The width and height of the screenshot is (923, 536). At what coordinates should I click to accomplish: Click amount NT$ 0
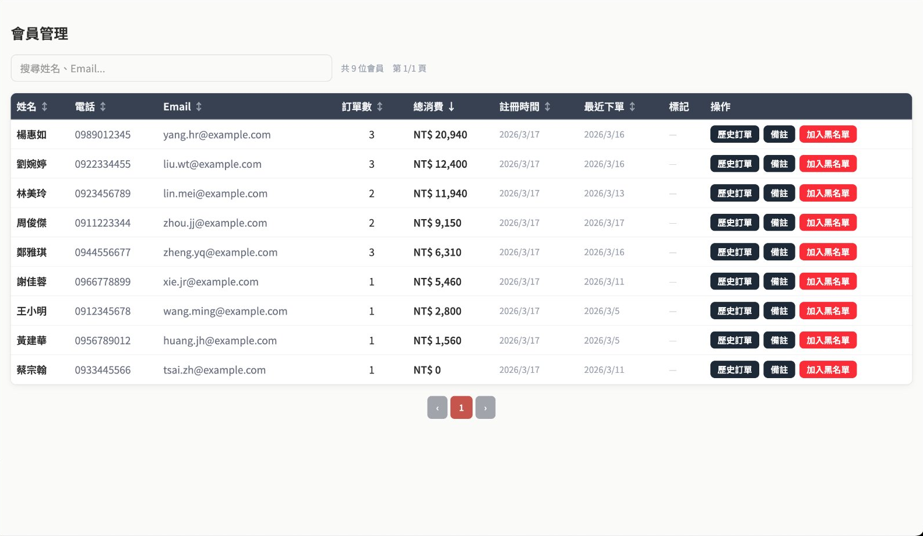click(427, 370)
